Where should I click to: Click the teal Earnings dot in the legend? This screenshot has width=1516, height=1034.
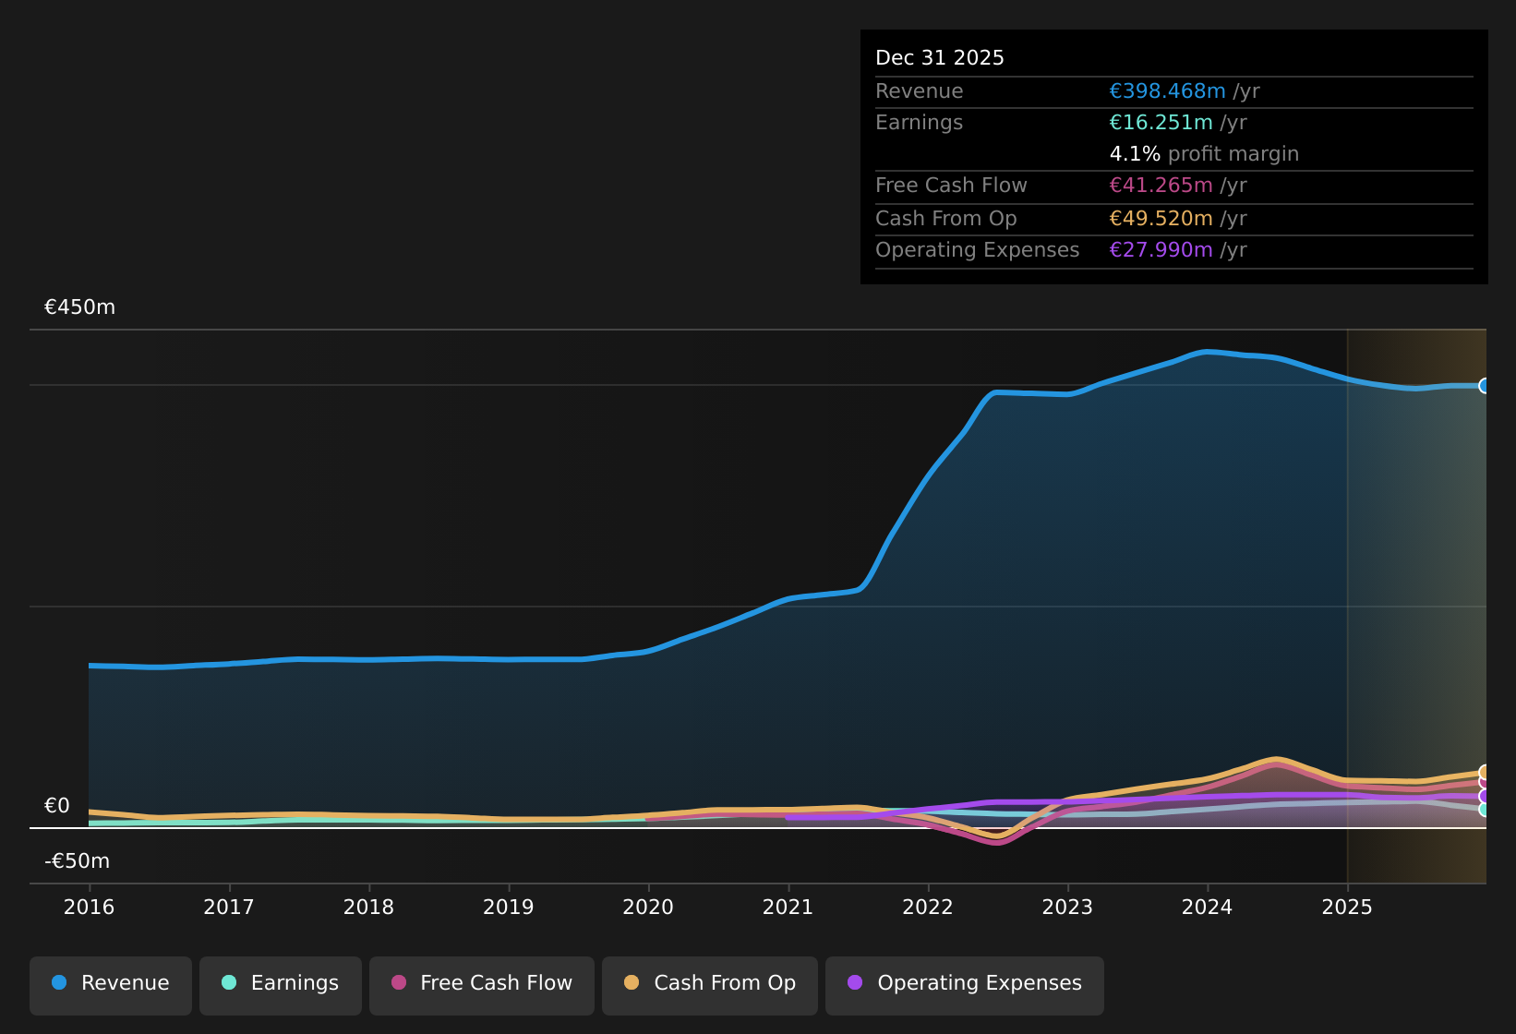(228, 983)
